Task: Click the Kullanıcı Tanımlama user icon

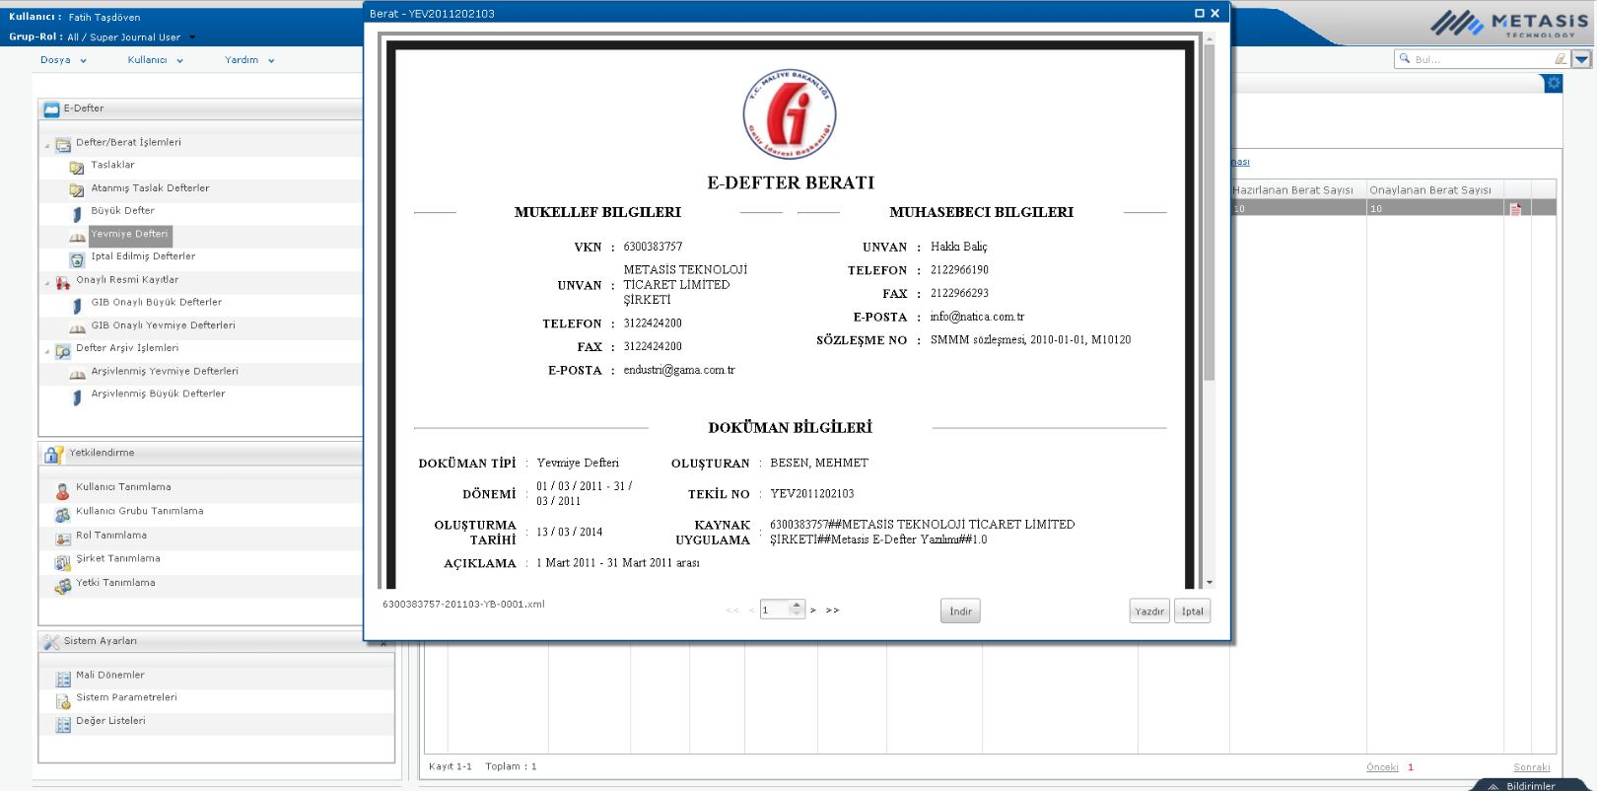Action: point(62,489)
